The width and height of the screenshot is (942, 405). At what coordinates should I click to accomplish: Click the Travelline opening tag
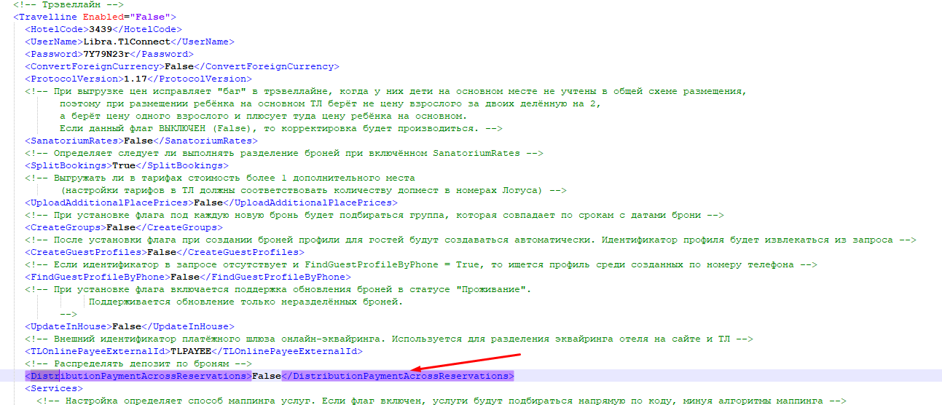pyautogui.click(x=94, y=16)
